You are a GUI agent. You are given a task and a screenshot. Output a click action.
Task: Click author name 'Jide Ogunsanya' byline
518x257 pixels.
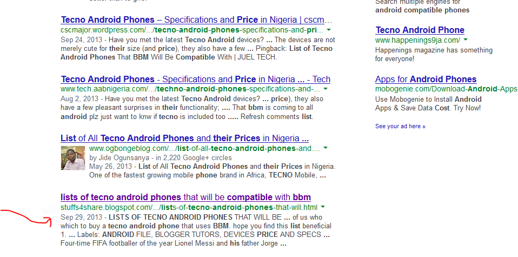(123, 158)
